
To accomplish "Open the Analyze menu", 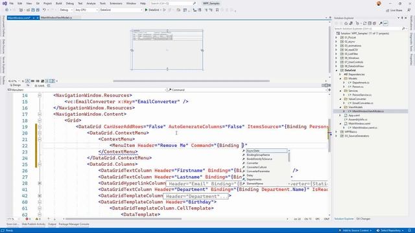I will point(91,3).
